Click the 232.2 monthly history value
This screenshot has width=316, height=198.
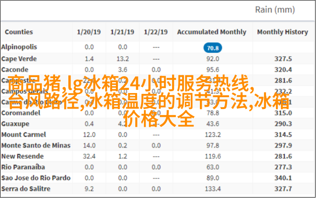point(283,91)
